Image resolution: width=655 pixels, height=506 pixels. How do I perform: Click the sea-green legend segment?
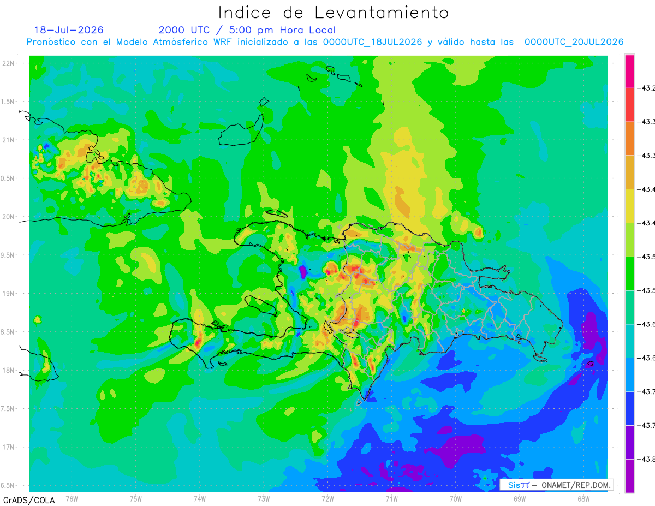coord(629,307)
